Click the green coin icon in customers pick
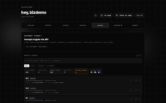This screenshot has width=166, height=103. (x=91, y=72)
